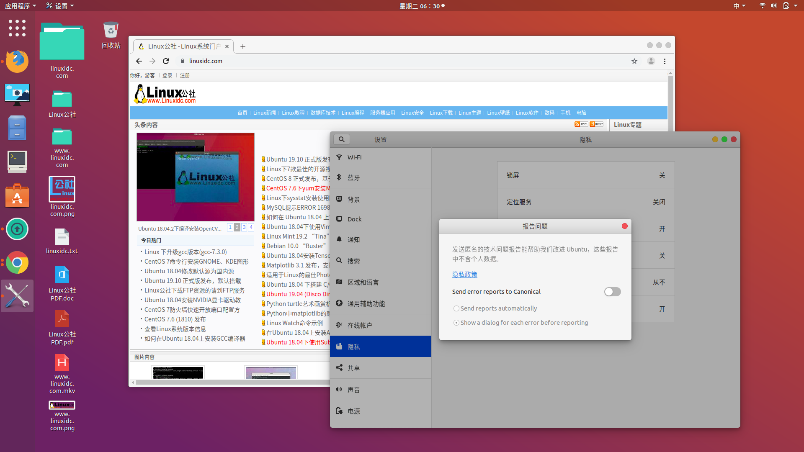Open system menu arrow in top bar
This screenshot has height=452, width=804.
[x=796, y=6]
